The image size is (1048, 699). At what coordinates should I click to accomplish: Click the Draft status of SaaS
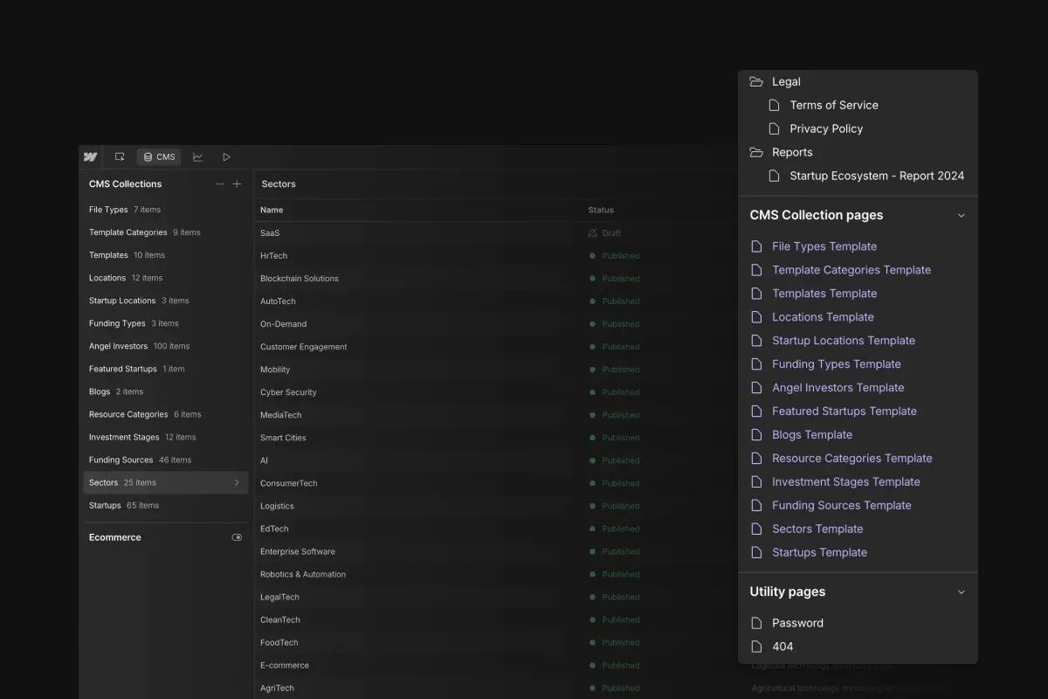coord(604,233)
